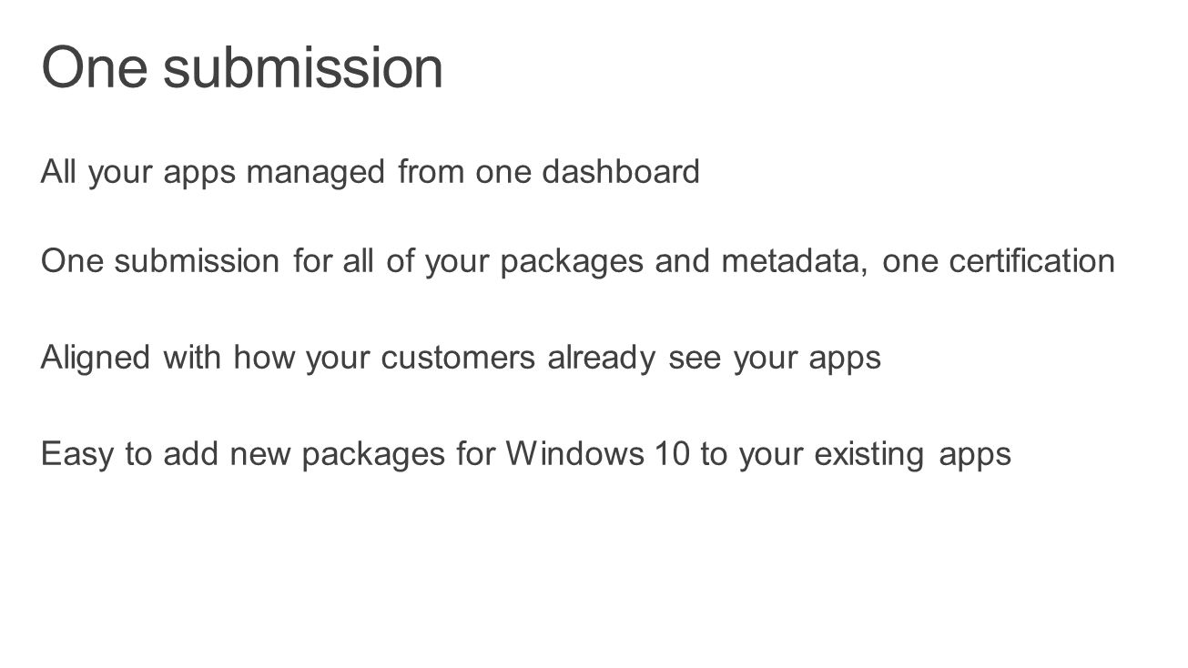Click the phrase "one certification"

pyautogui.click(x=999, y=260)
